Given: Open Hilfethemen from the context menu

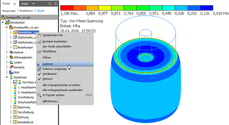Looking at the screenshot, I should pyautogui.click(x=51, y=101).
